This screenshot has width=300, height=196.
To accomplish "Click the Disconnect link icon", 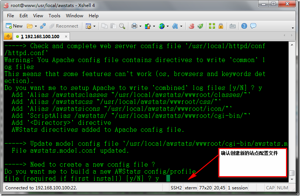I will [x=43, y=26].
